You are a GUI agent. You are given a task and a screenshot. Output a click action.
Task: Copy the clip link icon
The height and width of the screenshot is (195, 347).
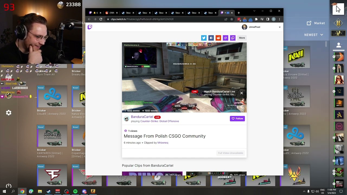(233, 38)
